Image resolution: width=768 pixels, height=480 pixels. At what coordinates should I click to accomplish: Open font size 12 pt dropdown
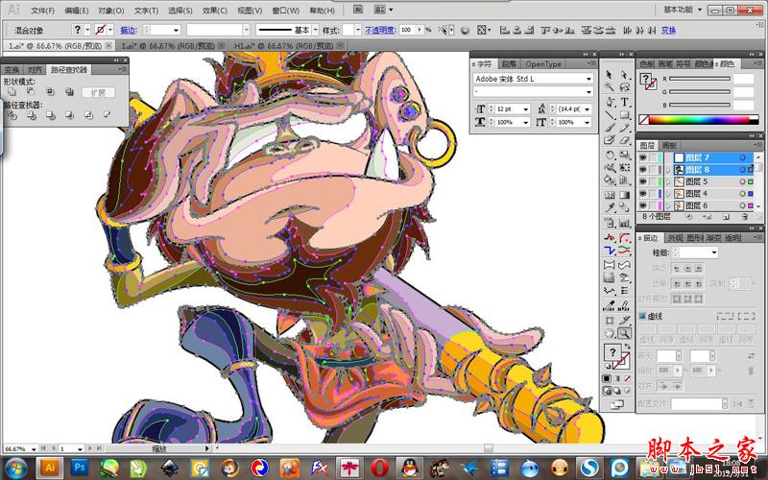click(525, 108)
